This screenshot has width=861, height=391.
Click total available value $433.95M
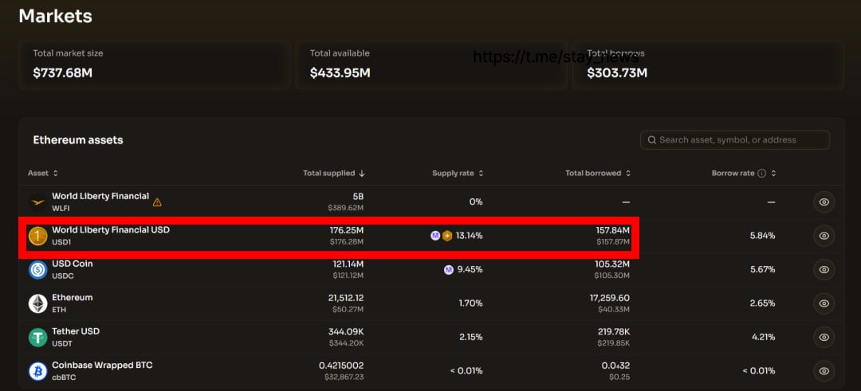click(x=340, y=73)
